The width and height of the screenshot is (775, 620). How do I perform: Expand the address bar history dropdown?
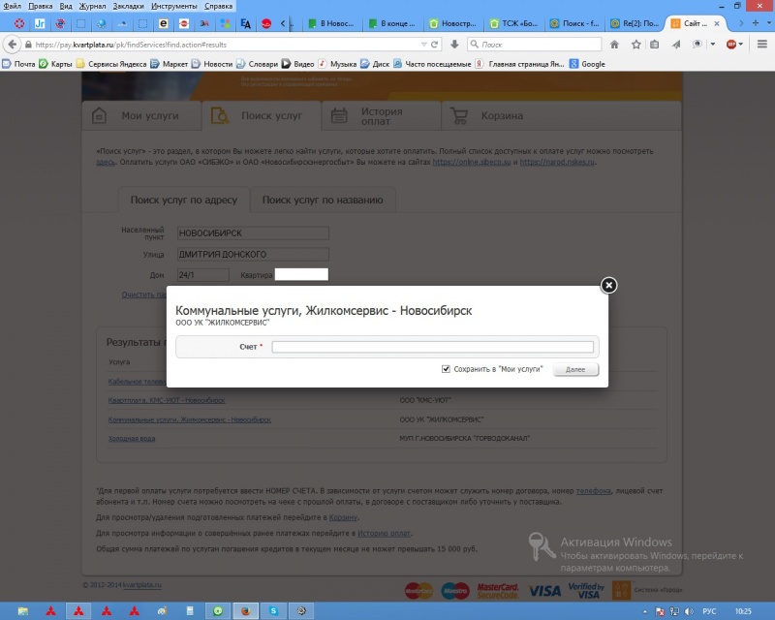[423, 45]
